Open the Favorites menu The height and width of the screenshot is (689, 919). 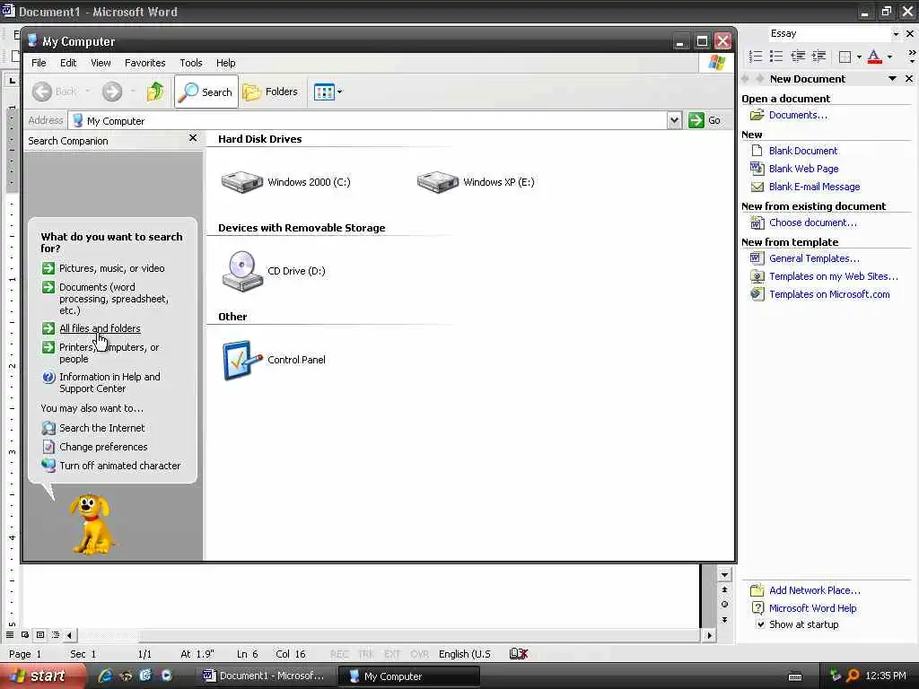[144, 63]
